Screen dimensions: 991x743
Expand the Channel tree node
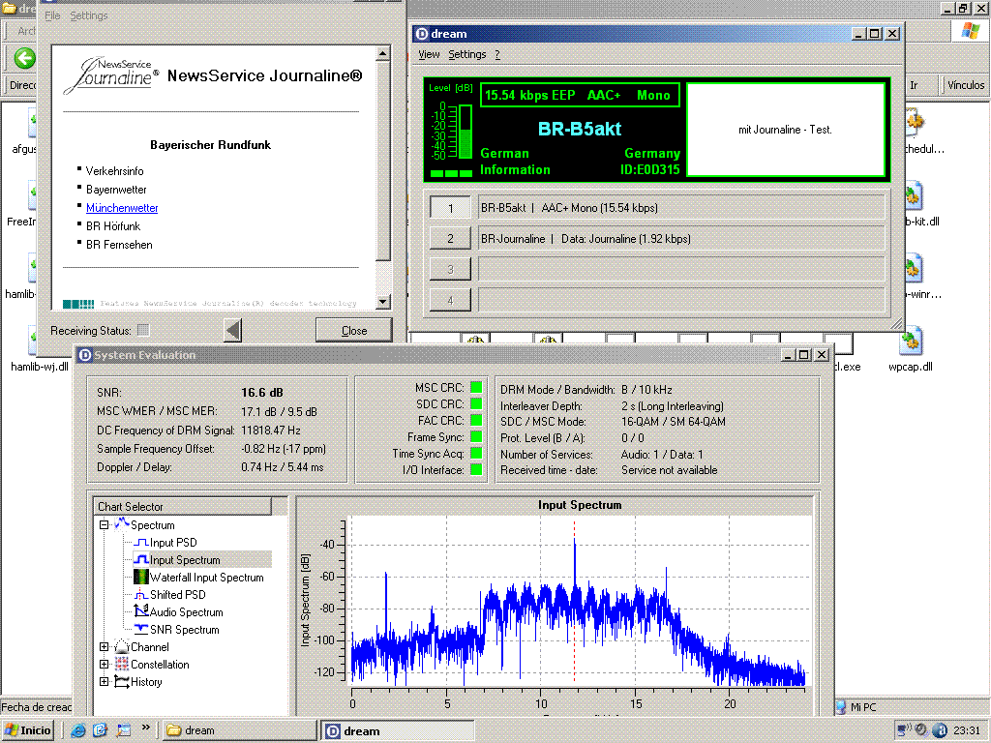105,647
